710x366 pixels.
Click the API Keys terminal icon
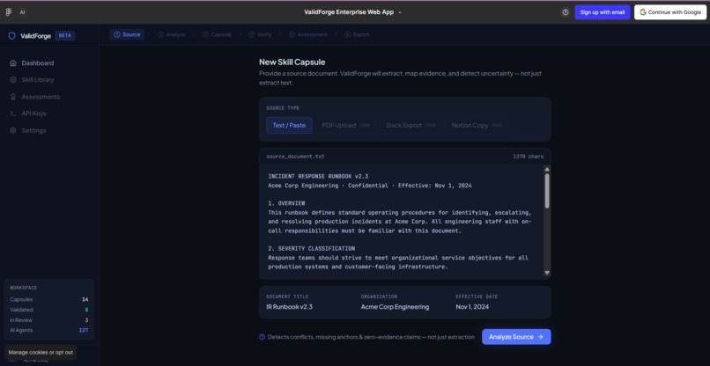pyautogui.click(x=13, y=113)
